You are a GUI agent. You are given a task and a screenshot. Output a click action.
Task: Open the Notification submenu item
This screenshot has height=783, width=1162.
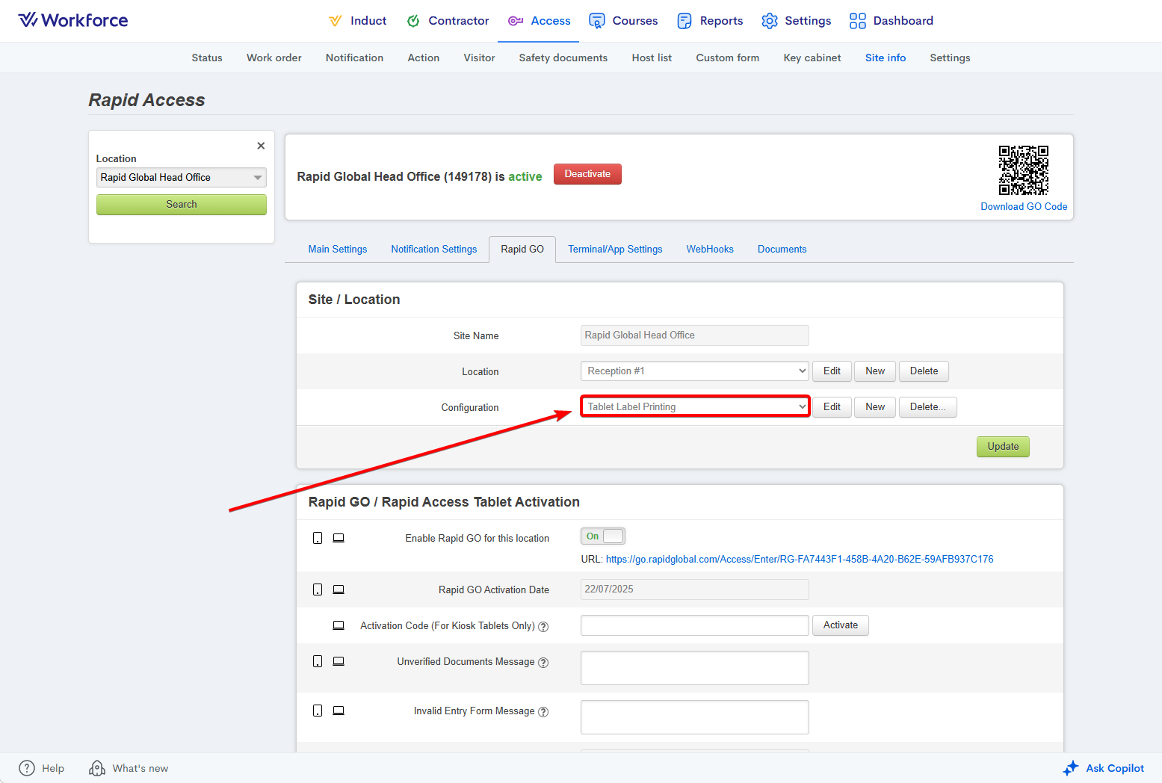[x=354, y=58]
